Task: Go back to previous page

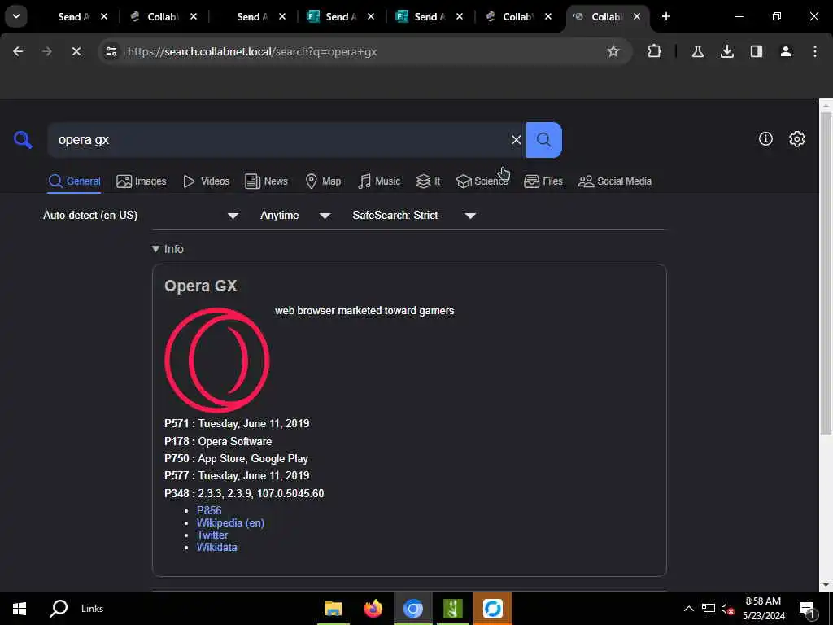Action: [x=18, y=51]
